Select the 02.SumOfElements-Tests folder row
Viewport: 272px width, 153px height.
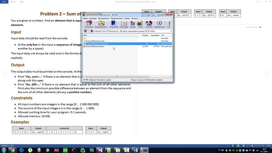(x=127, y=41)
